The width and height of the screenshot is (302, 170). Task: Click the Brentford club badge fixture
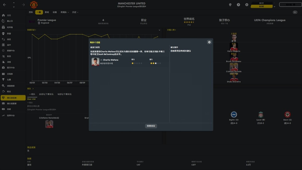click(287, 115)
